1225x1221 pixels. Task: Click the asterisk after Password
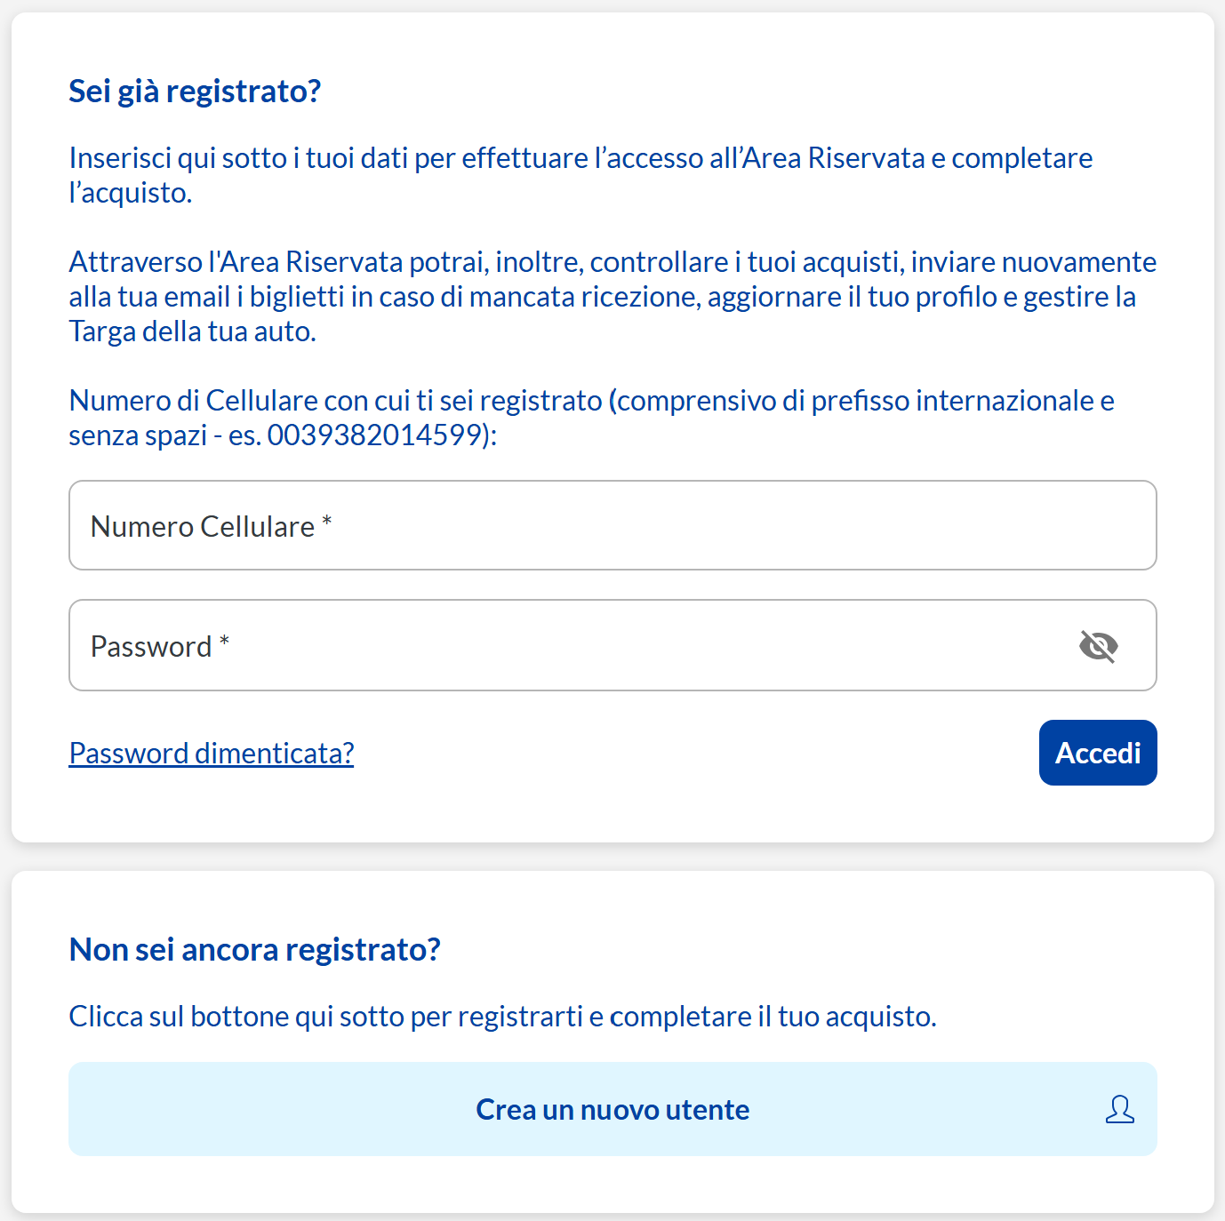[224, 641]
